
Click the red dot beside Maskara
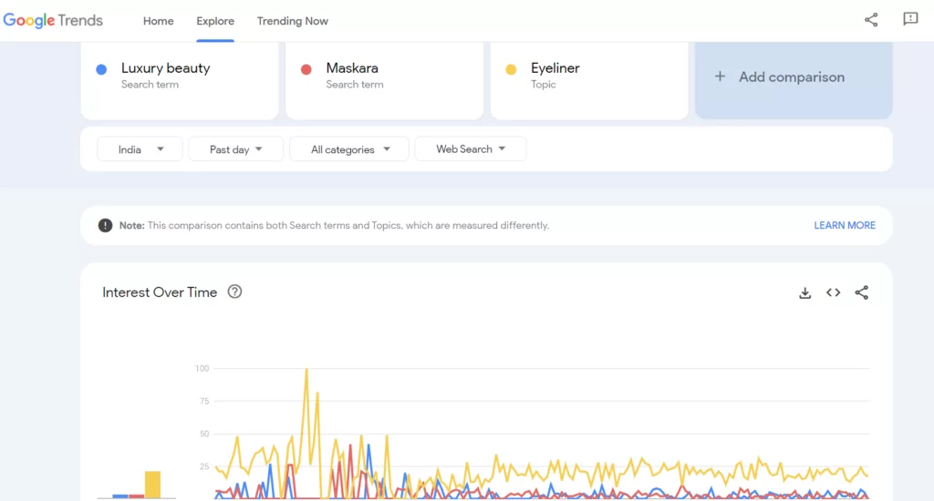point(306,69)
